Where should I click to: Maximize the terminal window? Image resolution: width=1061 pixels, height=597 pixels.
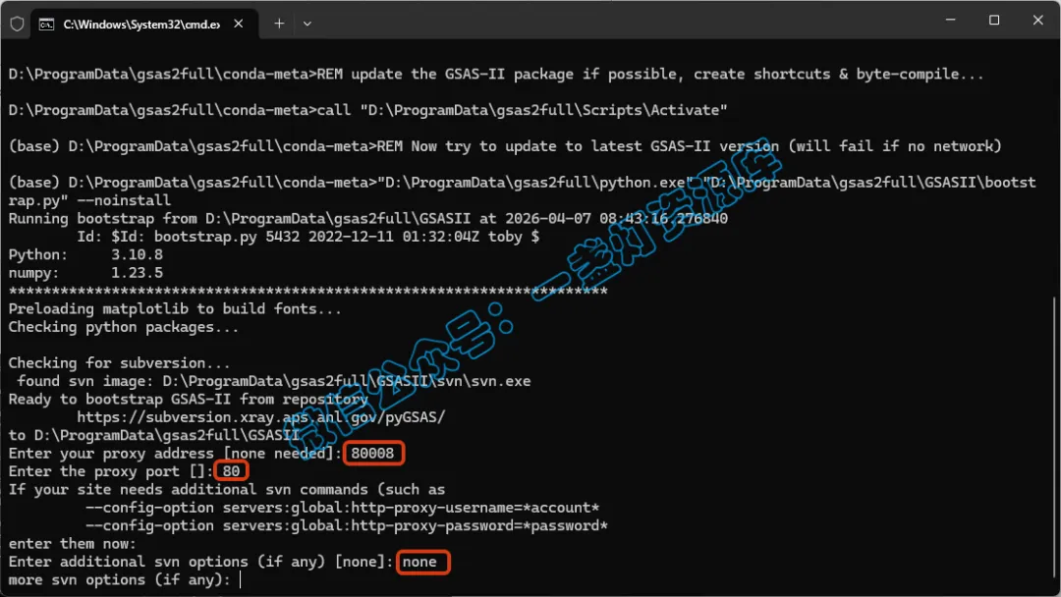point(994,21)
